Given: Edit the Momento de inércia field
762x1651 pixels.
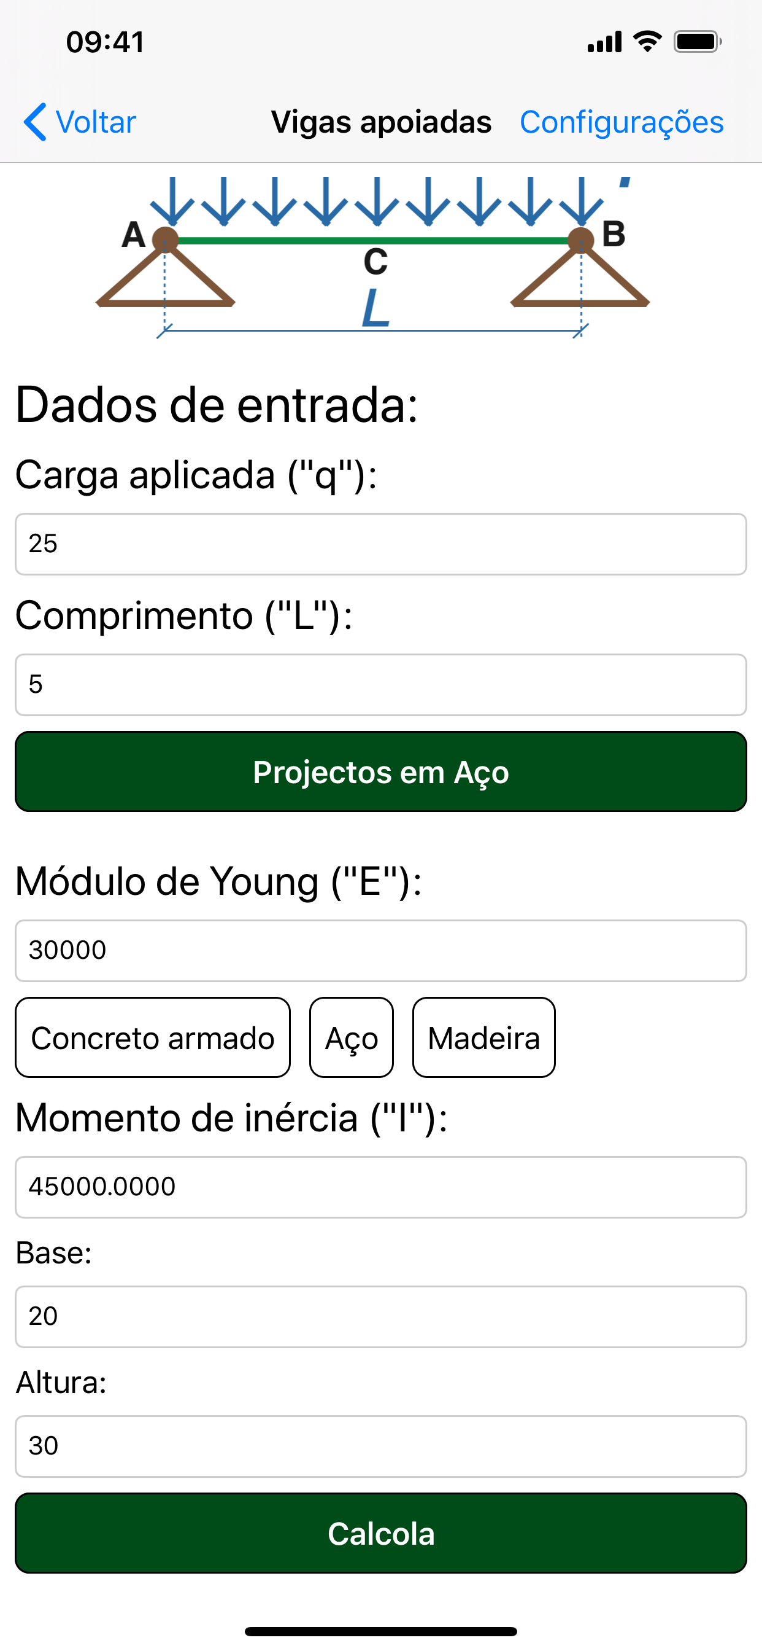Looking at the screenshot, I should pyautogui.click(x=380, y=1187).
